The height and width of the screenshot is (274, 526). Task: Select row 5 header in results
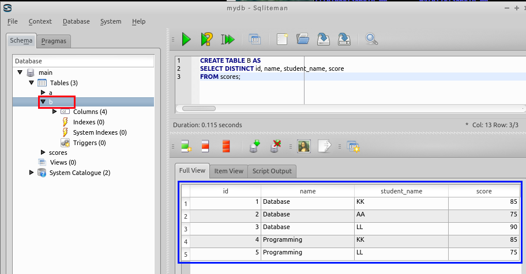click(x=186, y=254)
